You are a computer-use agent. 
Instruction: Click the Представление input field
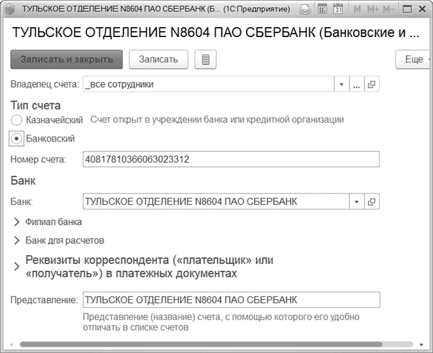click(232, 300)
